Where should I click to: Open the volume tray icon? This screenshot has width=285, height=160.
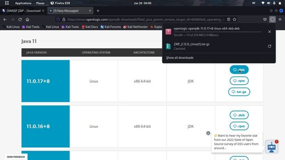point(269,3)
